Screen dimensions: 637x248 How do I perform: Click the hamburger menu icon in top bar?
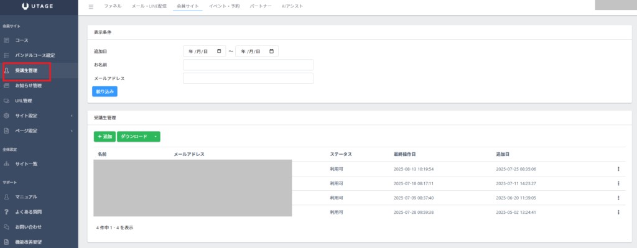click(91, 6)
